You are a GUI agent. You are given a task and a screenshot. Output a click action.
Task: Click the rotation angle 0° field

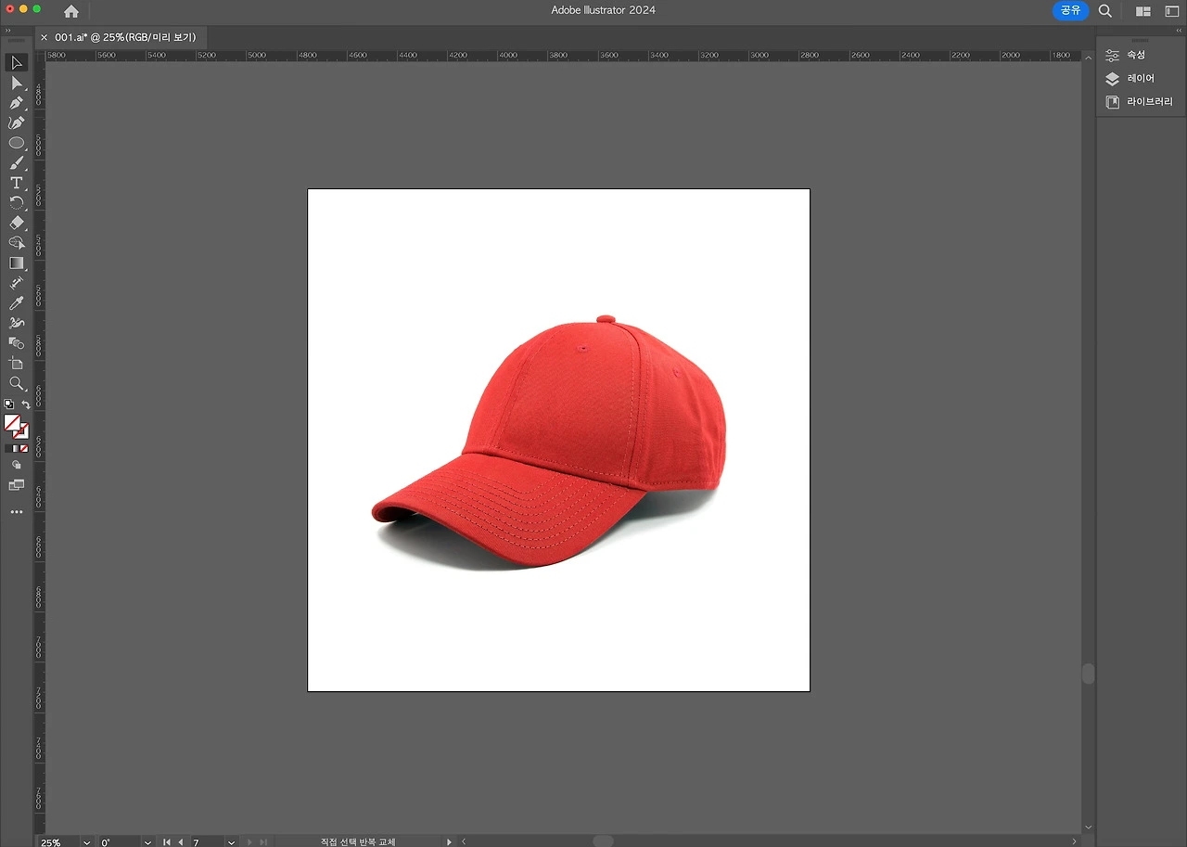(119, 841)
